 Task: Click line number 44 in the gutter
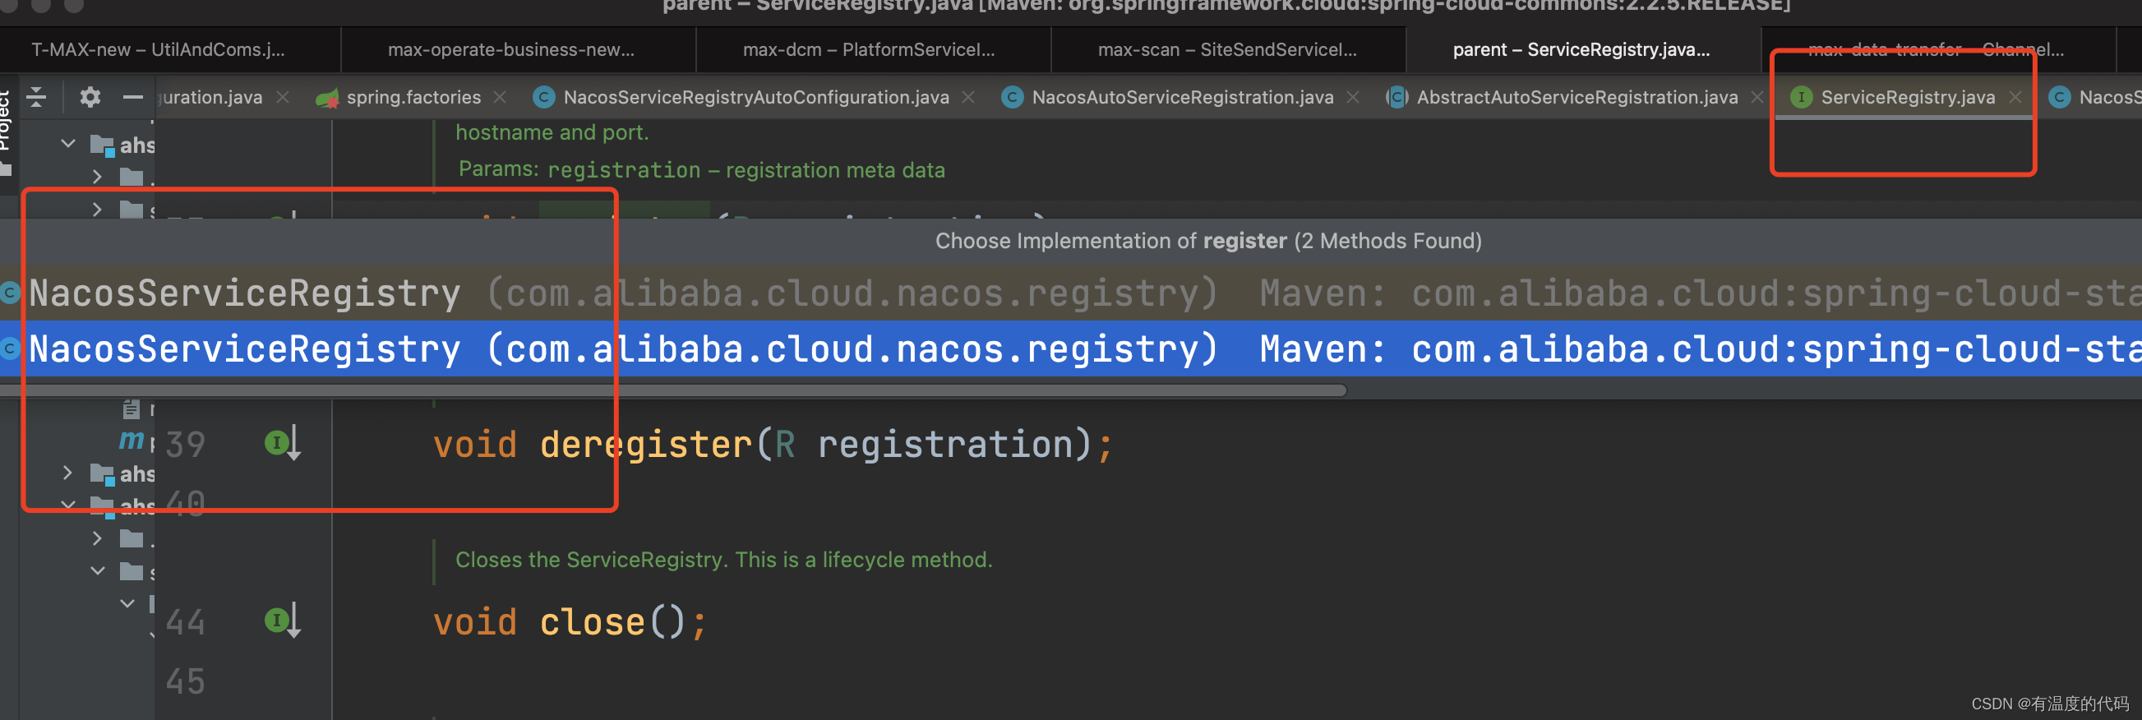point(186,622)
